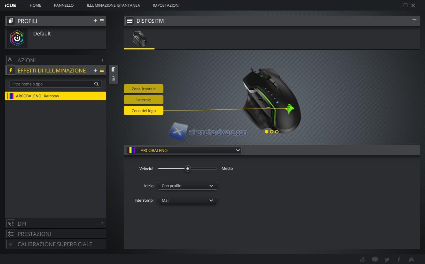Screen dimensions: 425x264
Task: Click the Facebook icon in footer
Action: [x=399, y=260]
